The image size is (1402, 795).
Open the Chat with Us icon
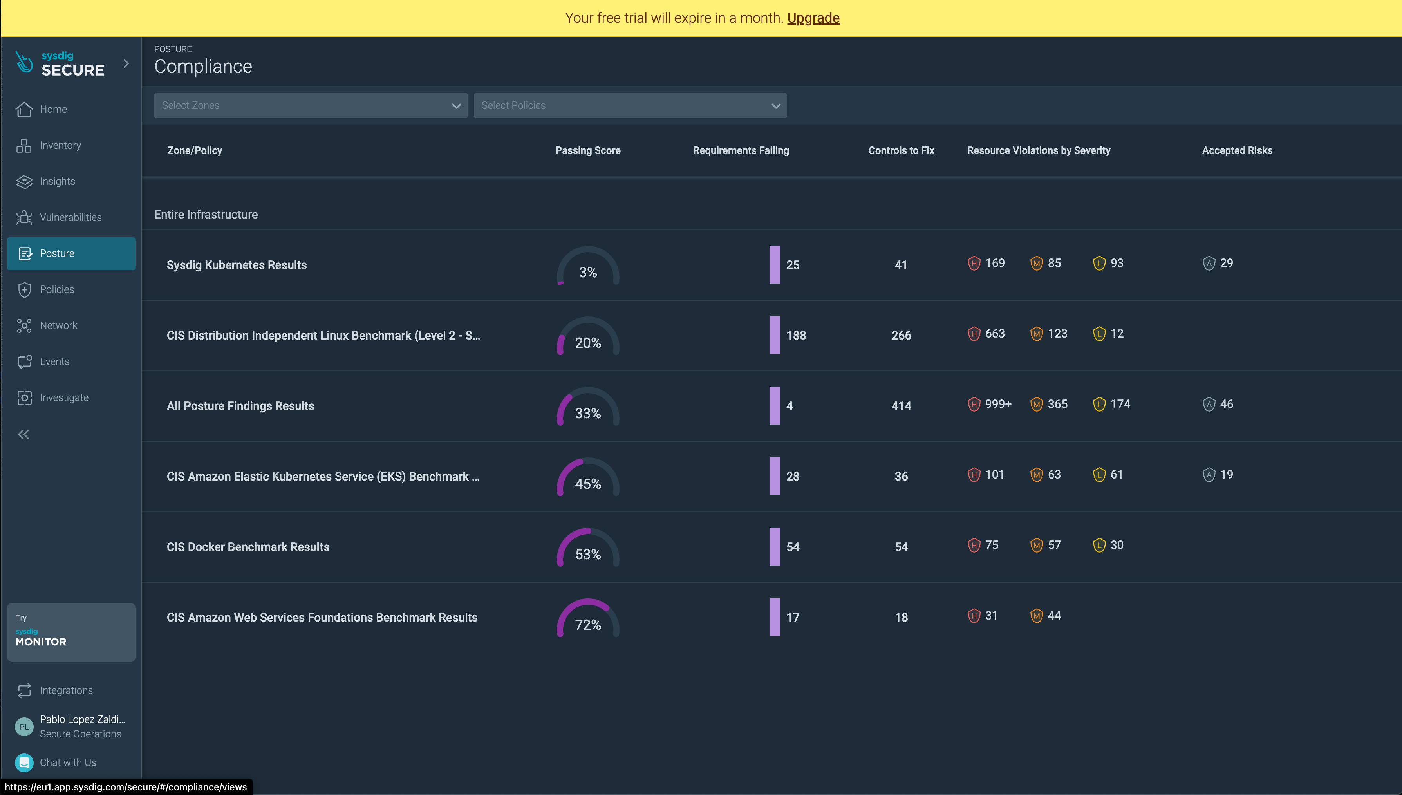(x=24, y=763)
